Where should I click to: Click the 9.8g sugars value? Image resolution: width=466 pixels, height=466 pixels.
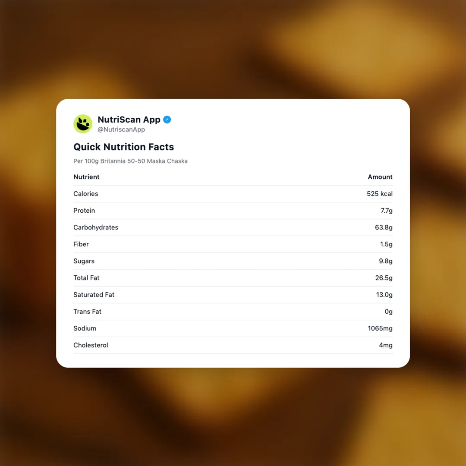[385, 261]
